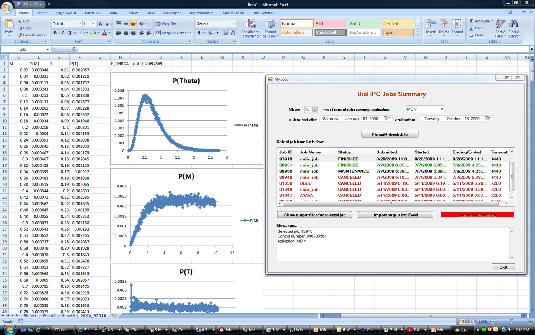Click the Increase Indent icon
This screenshot has height=335, width=535.
pos(149,33)
